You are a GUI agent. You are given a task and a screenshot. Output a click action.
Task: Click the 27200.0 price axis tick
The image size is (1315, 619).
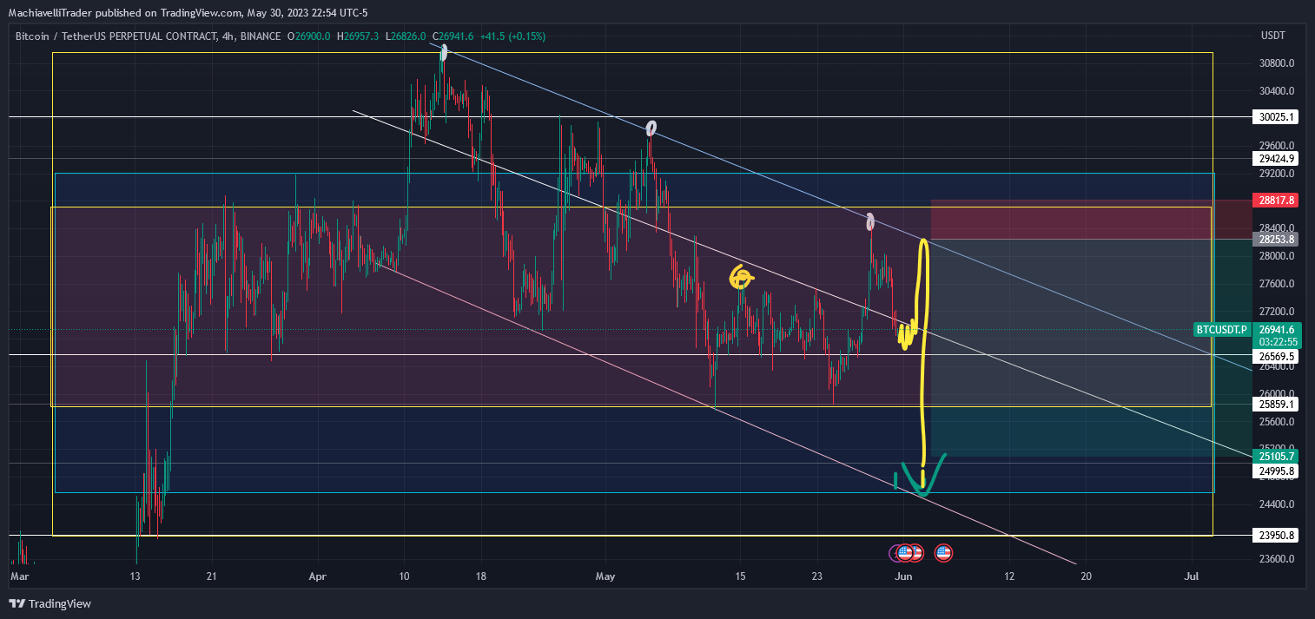click(1276, 311)
